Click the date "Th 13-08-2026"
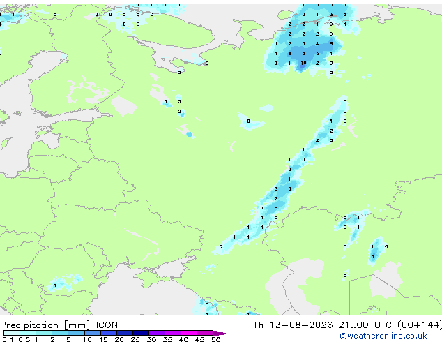 [293, 325]
